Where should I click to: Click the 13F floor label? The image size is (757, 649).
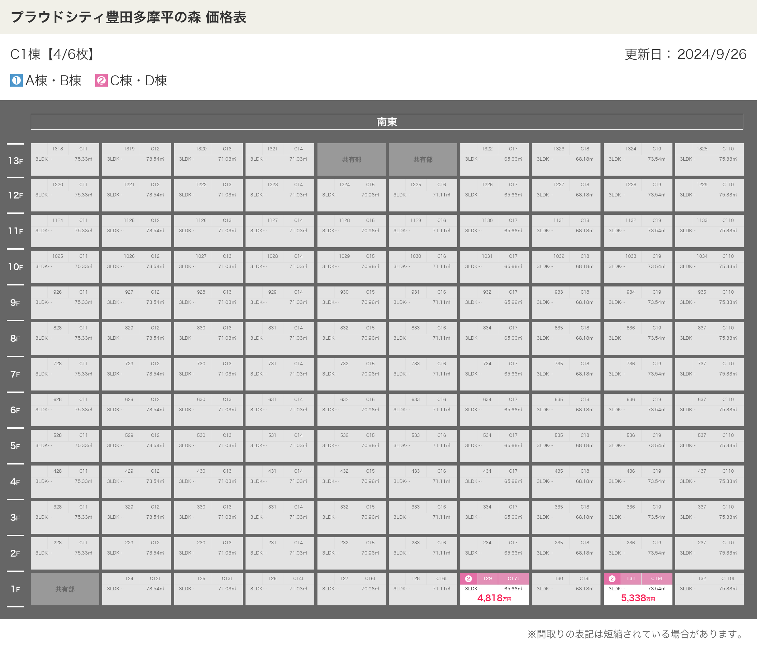pos(15,161)
